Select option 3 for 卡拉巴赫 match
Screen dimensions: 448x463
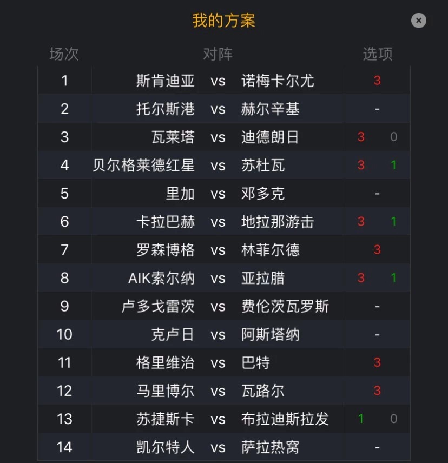click(x=361, y=221)
